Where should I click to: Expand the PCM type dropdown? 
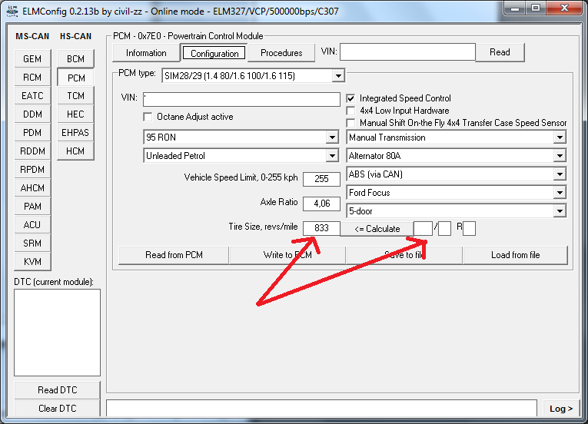tap(337, 75)
